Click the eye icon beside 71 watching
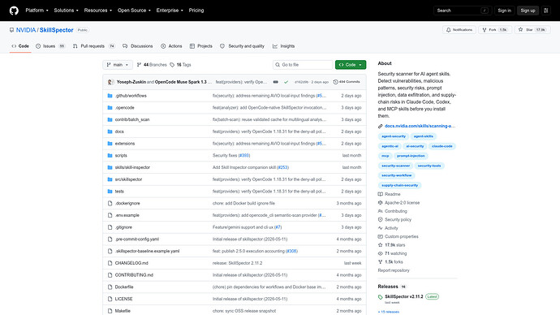The height and width of the screenshot is (315, 560). pyautogui.click(x=381, y=253)
